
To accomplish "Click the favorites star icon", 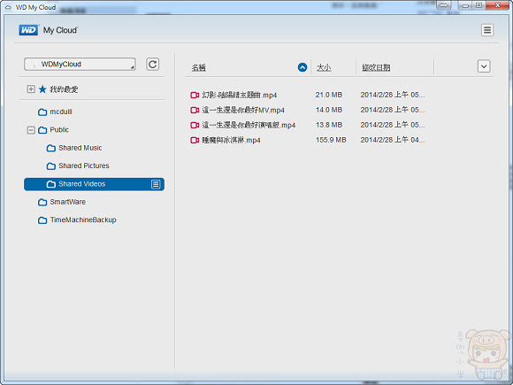I will [x=42, y=89].
